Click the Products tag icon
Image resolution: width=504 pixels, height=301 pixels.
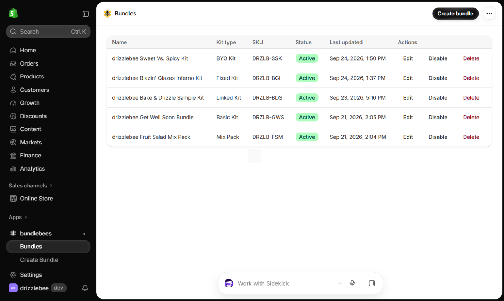point(13,77)
